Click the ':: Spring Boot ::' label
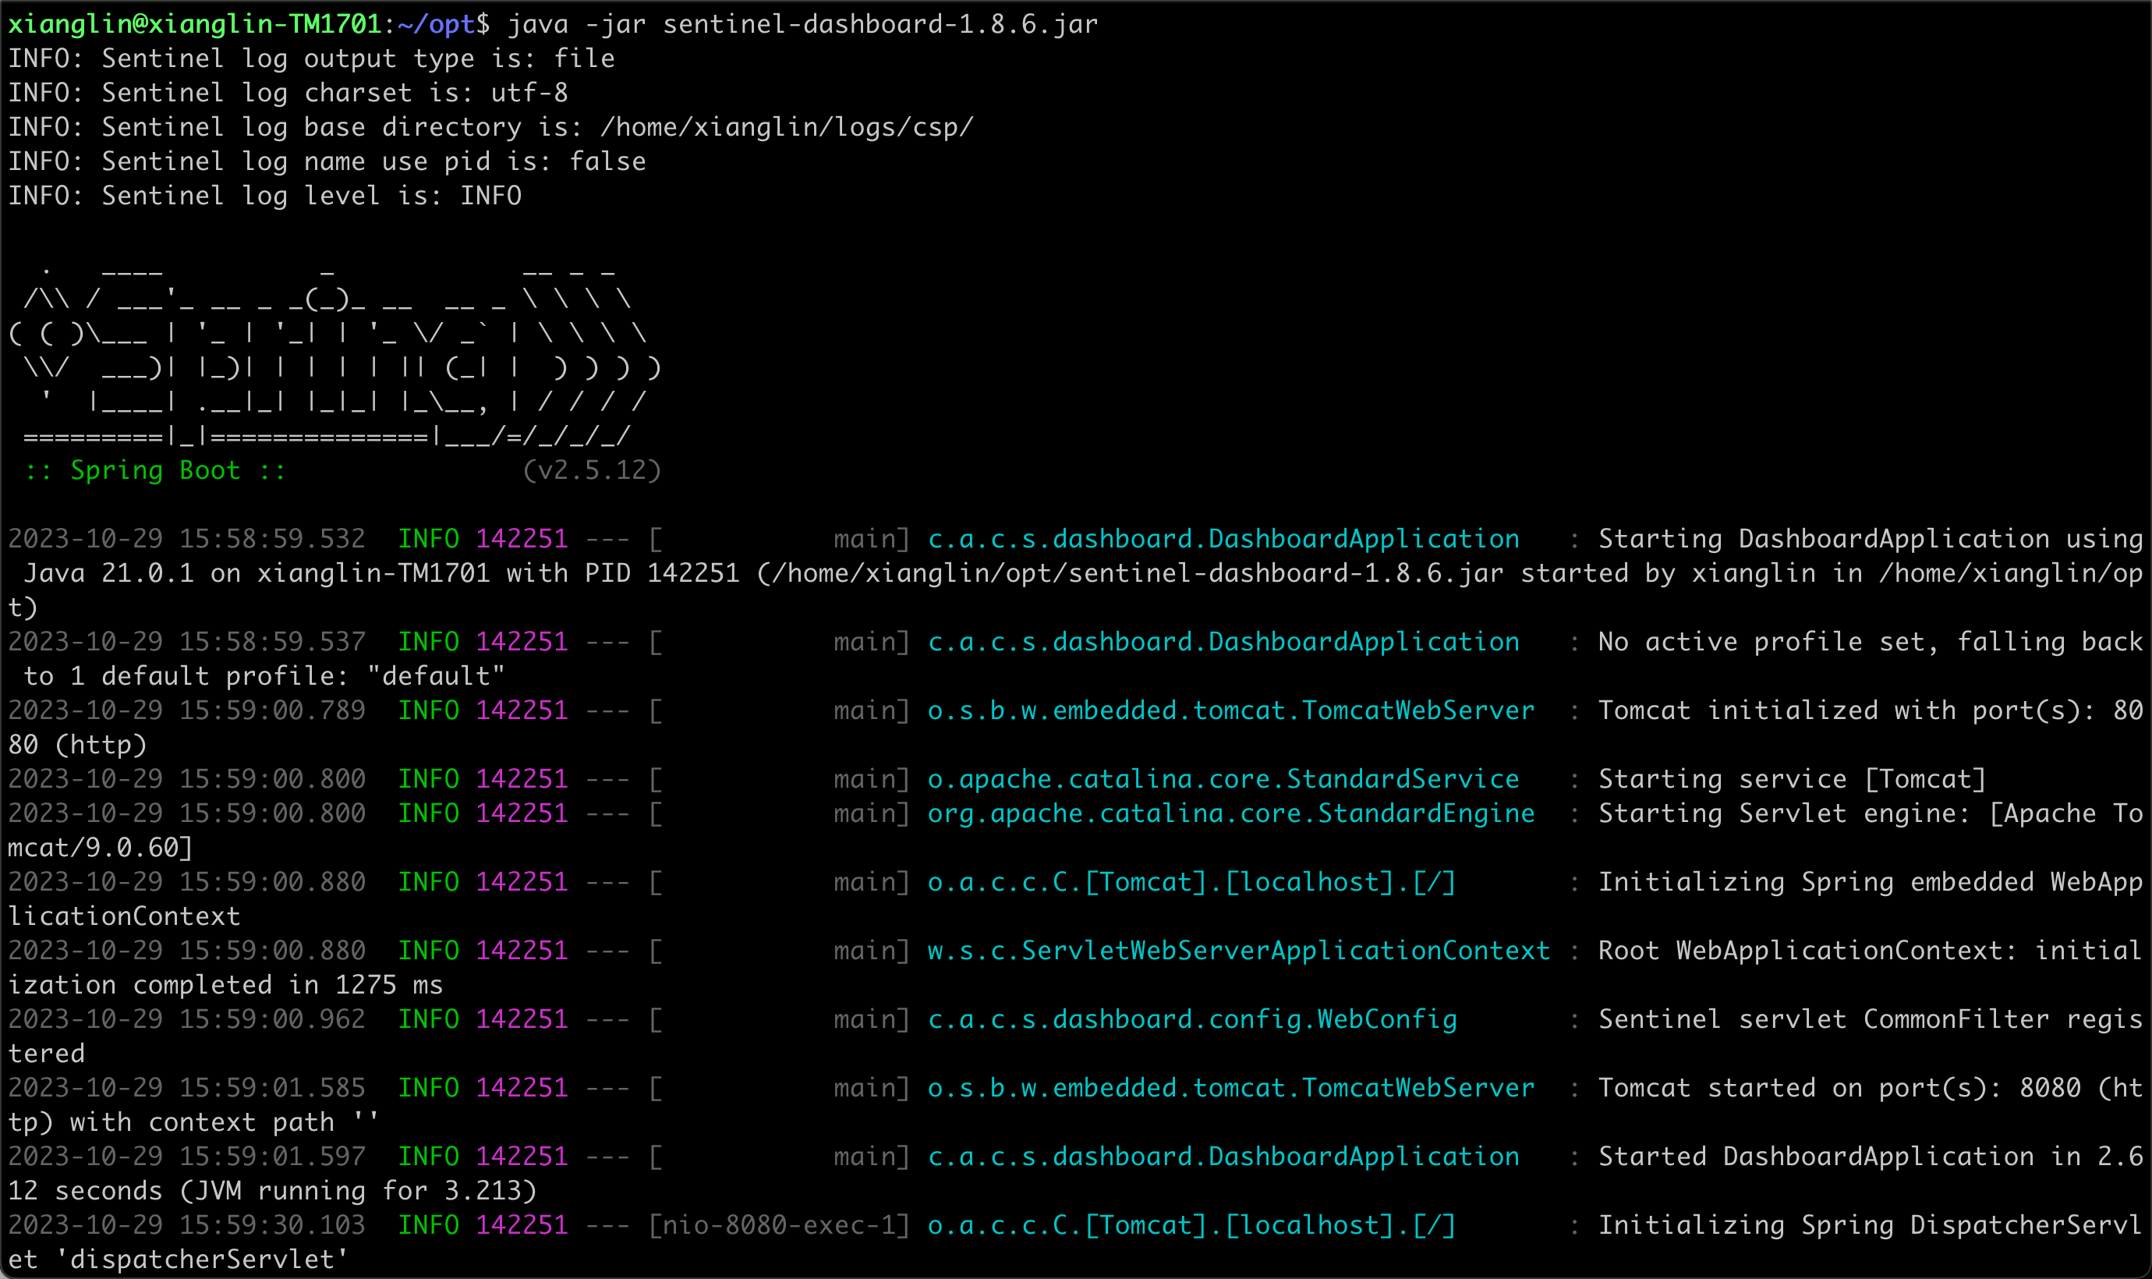The image size is (2152, 1279). 156,470
